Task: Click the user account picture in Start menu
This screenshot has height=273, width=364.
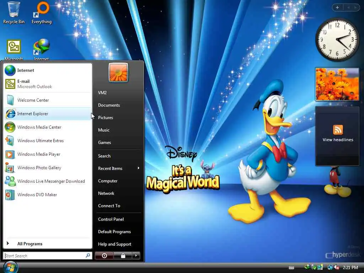Action: click(x=118, y=73)
